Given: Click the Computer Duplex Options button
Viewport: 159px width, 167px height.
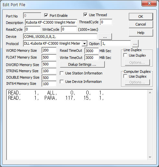Looking at the screenshot, I should (x=137, y=82).
